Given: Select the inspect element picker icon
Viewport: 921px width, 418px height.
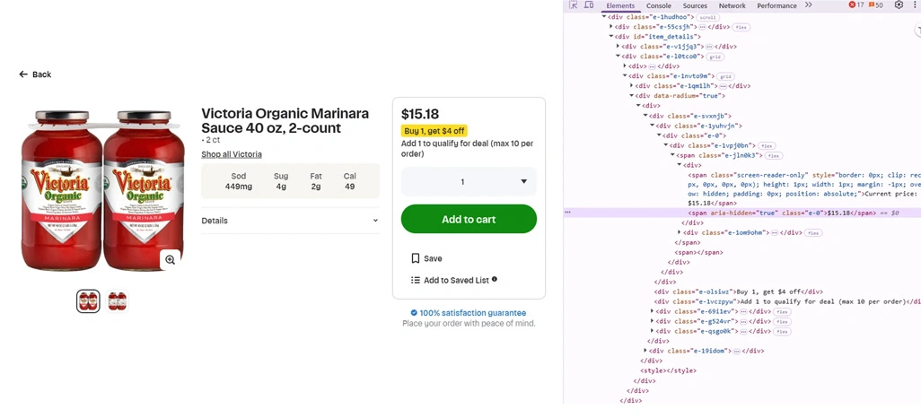Looking at the screenshot, I should pos(574,5).
